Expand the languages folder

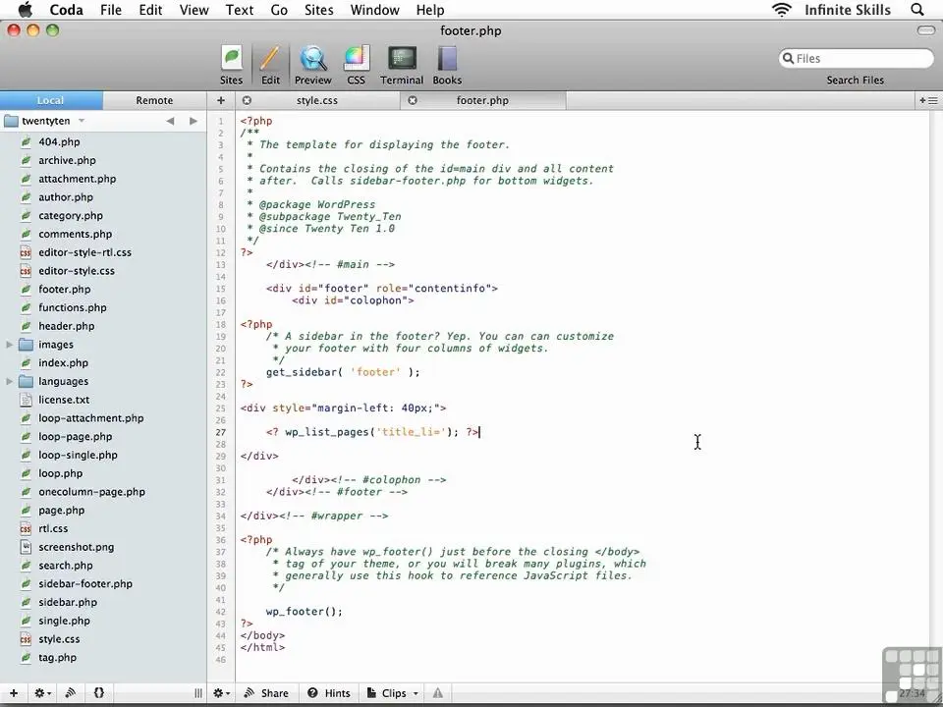click(x=9, y=381)
